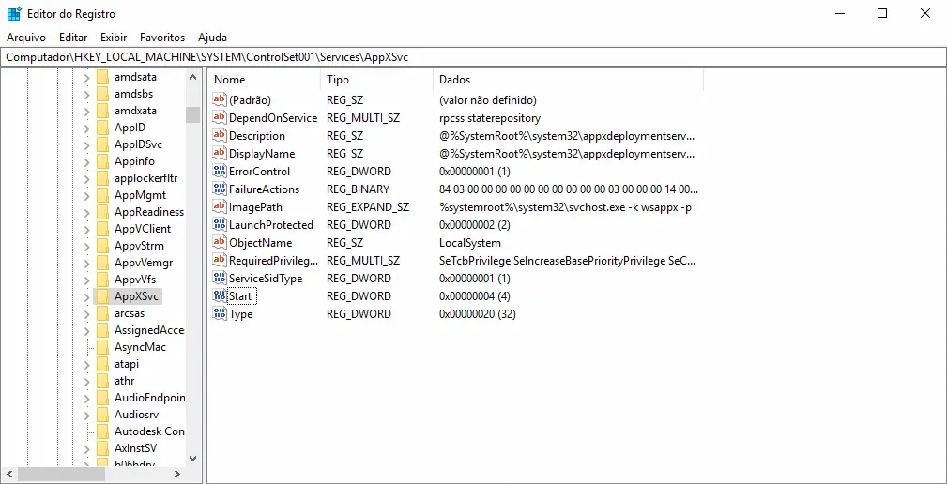Click the AsyncMac folder icon
Viewport: 947px width, 484px height.
tap(102, 347)
